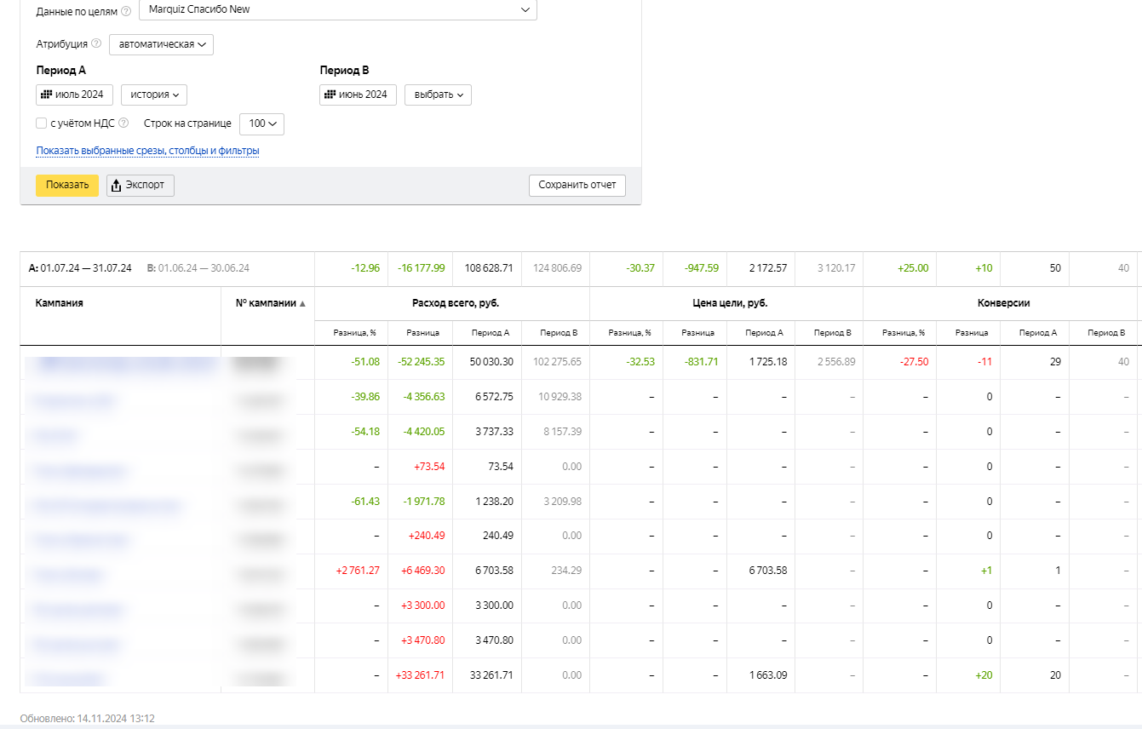
Task: Click help icon next to с учётом НДС
Action: (x=123, y=123)
